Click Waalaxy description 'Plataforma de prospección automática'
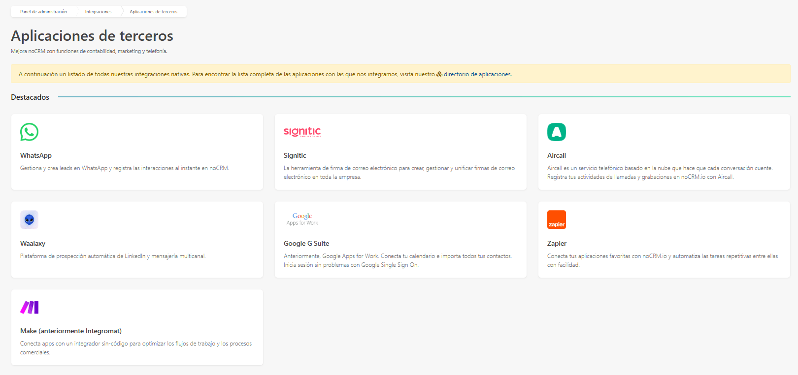The image size is (798, 375). [113, 256]
